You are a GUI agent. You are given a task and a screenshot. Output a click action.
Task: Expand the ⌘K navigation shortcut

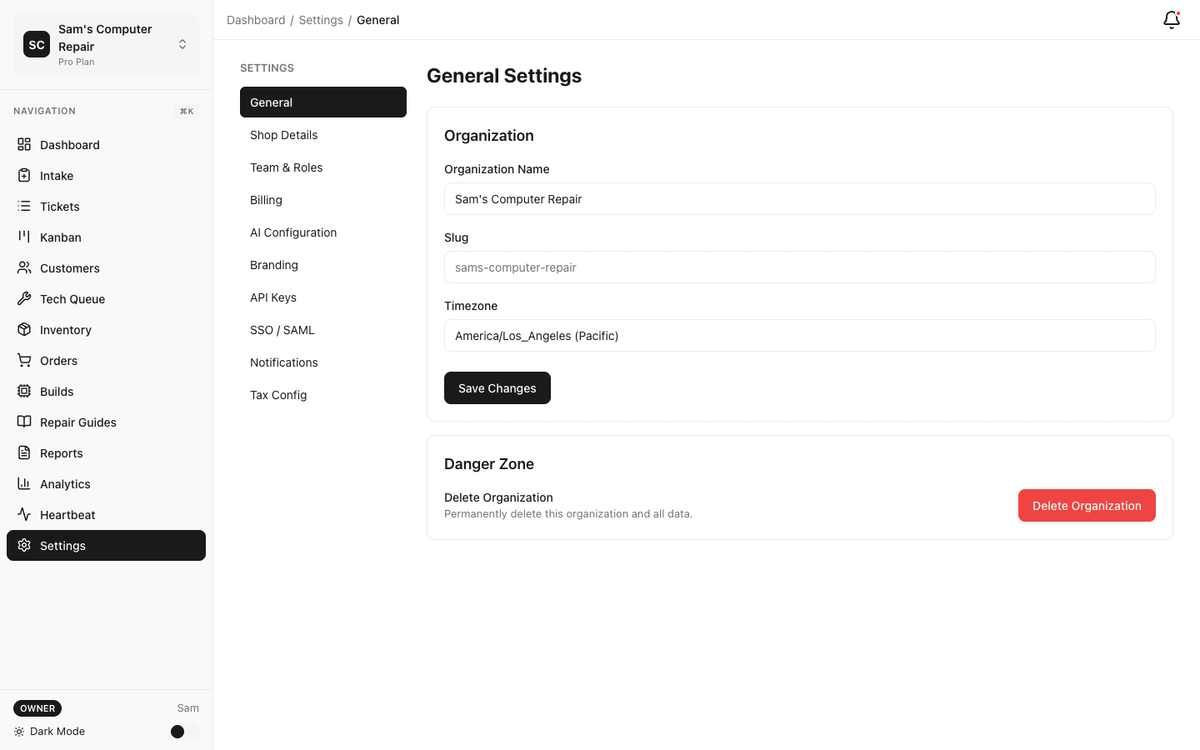186,111
